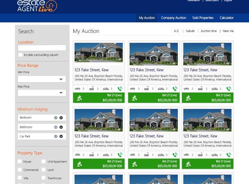Click into the Location search field
This screenshot has width=249, height=184.
point(42,48)
